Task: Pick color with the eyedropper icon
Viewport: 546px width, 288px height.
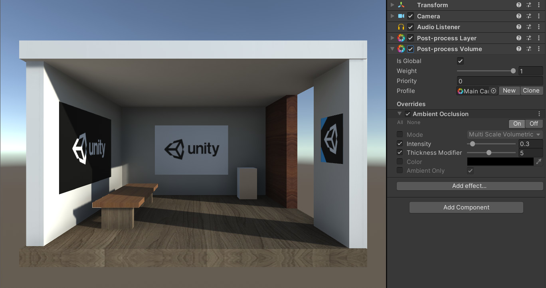Action: pos(539,162)
